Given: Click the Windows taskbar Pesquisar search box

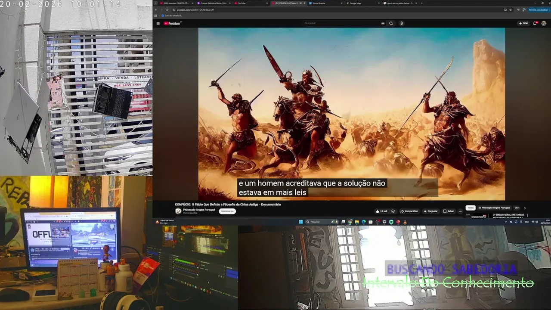Looking at the screenshot, I should pyautogui.click(x=322, y=222).
